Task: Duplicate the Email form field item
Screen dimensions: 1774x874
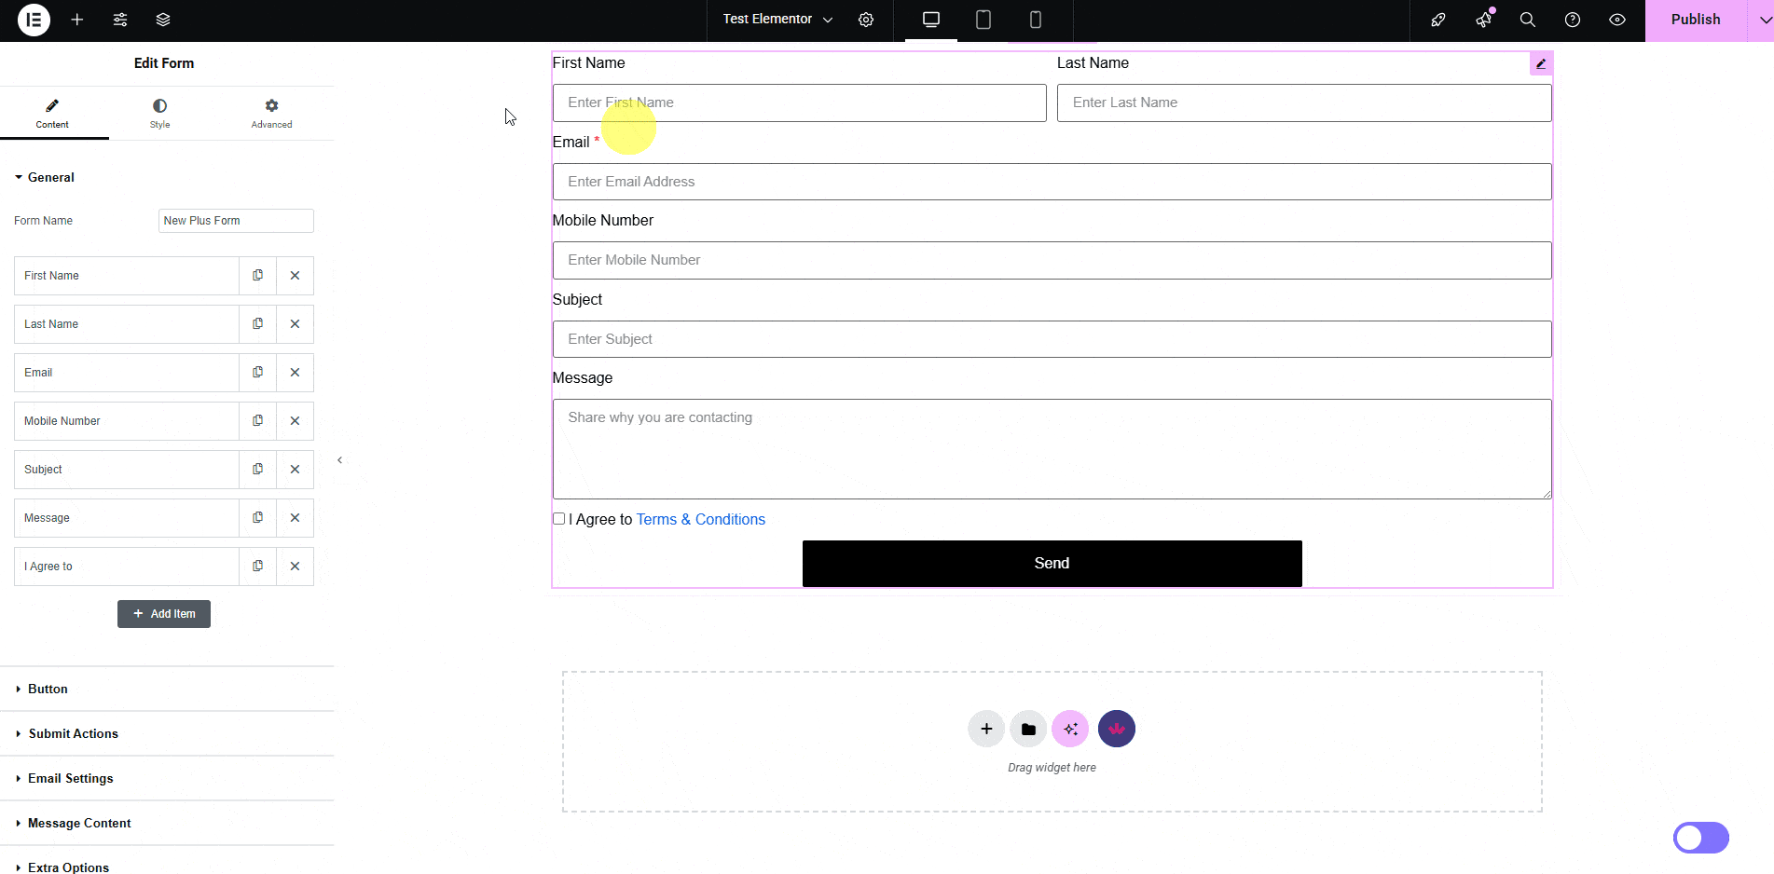Action: [258, 373]
